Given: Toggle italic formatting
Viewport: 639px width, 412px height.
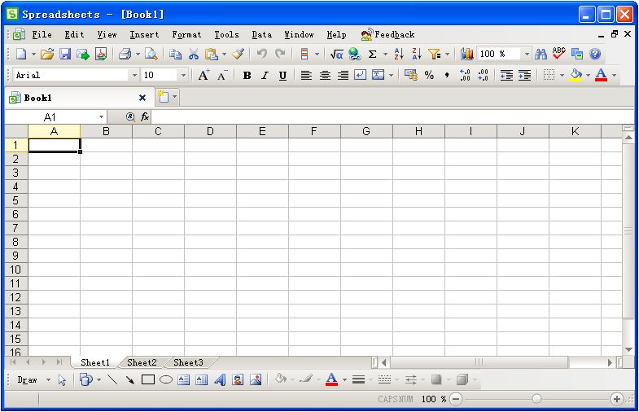Looking at the screenshot, I should 265,76.
